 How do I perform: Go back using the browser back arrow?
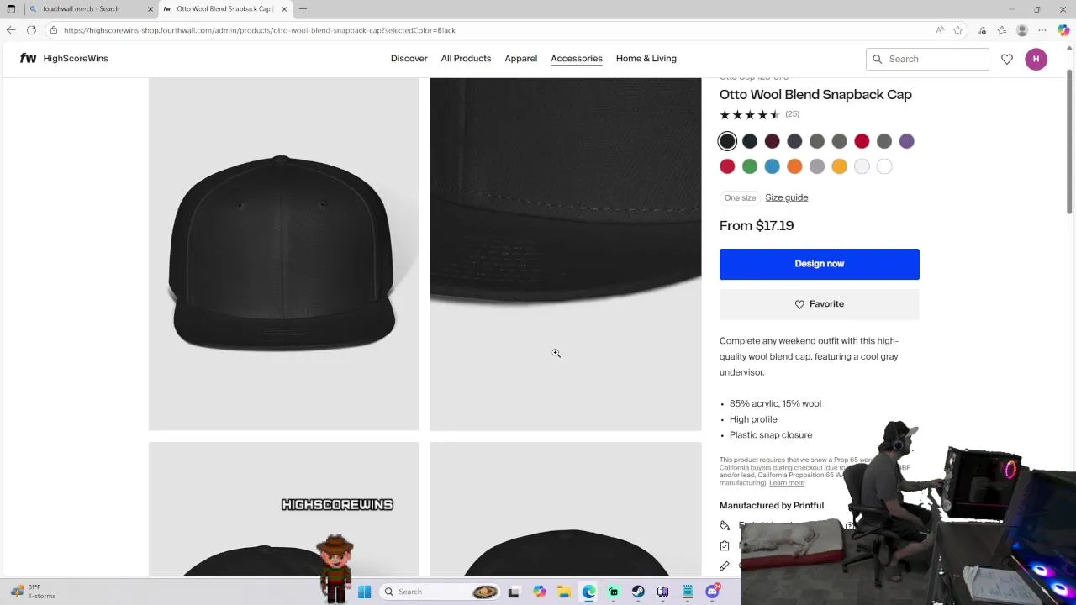[10, 30]
